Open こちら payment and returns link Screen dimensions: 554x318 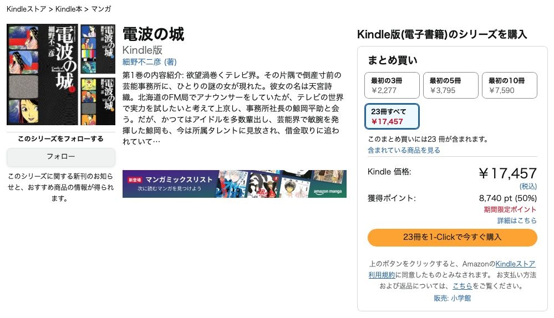pyautogui.click(x=462, y=286)
